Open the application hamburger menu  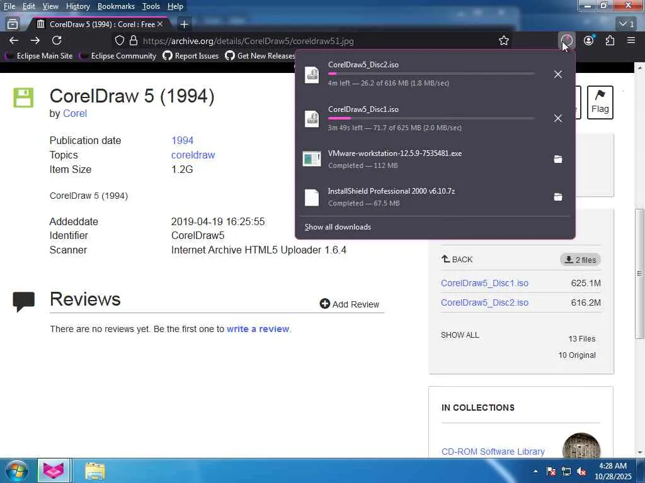pyautogui.click(x=631, y=40)
